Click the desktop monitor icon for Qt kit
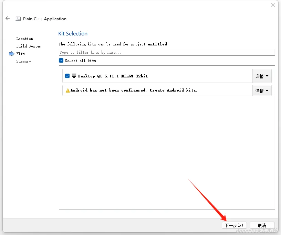The height and width of the screenshot is (235, 281). click(x=74, y=76)
